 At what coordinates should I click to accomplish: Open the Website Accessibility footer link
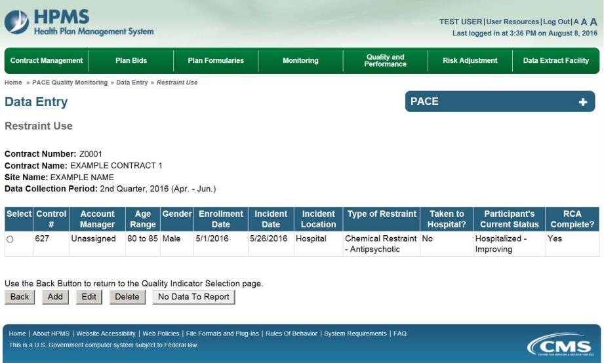[x=106, y=334]
